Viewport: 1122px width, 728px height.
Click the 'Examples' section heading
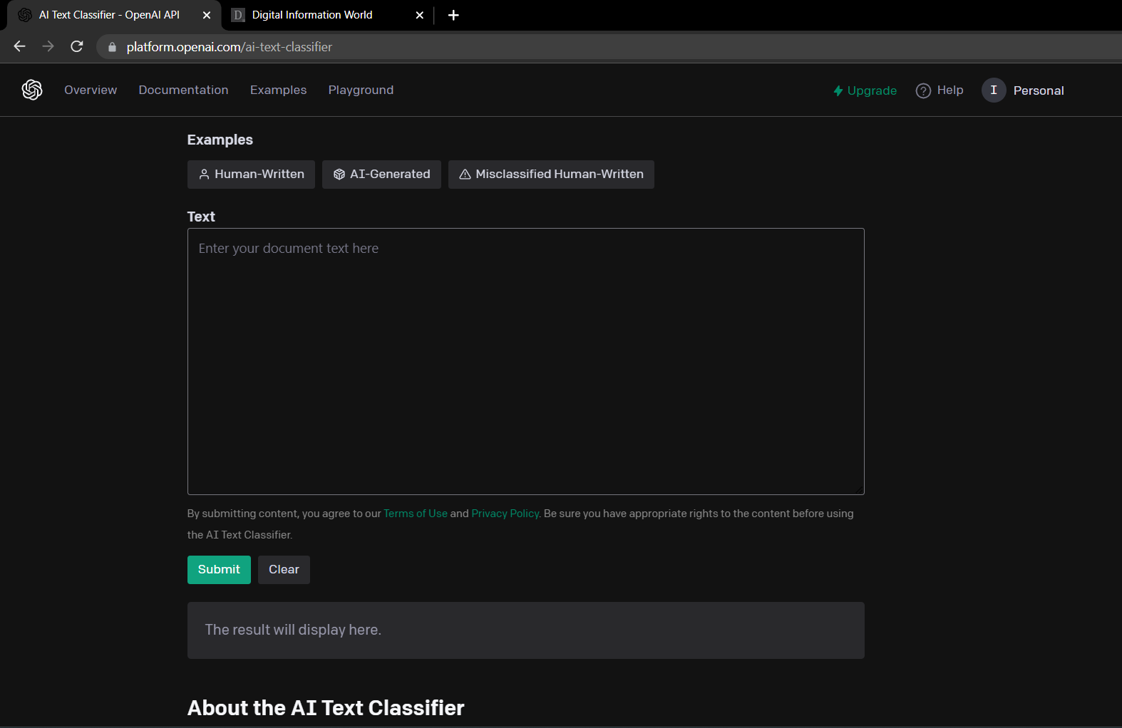pyautogui.click(x=220, y=140)
